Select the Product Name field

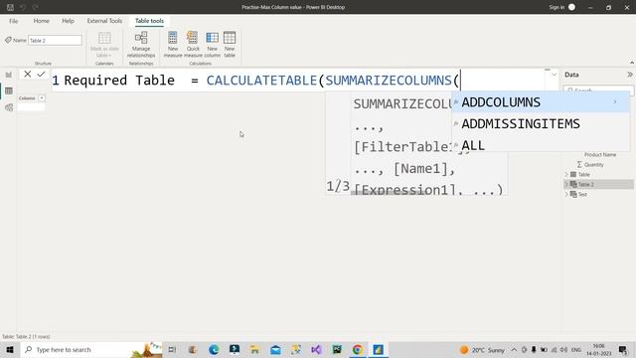tap(600, 155)
